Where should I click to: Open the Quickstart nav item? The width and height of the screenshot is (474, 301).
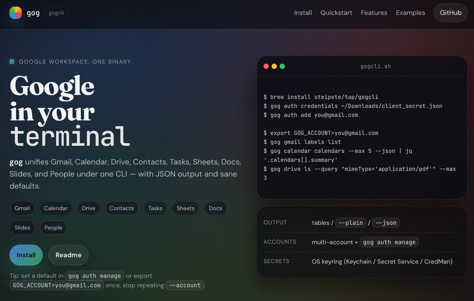336,13
